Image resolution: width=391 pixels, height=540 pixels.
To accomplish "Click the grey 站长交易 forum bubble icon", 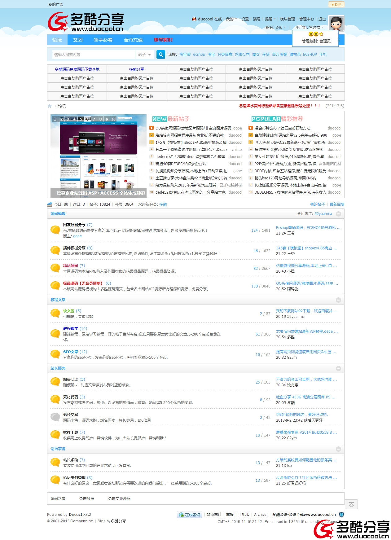I will pyautogui.click(x=55, y=417).
